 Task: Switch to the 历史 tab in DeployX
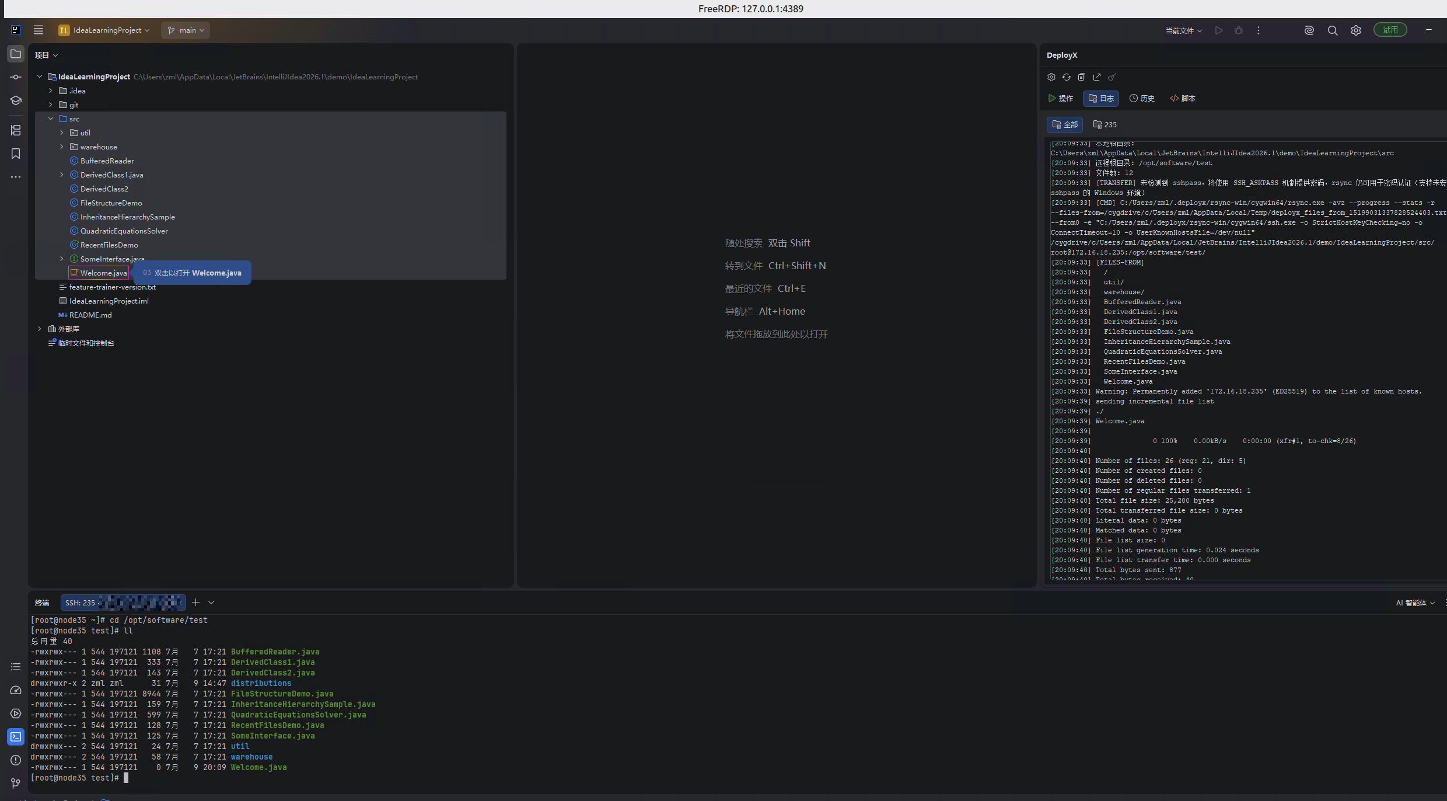(x=1142, y=98)
